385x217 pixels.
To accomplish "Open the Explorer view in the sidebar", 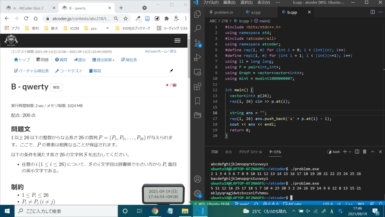I will (197, 14).
